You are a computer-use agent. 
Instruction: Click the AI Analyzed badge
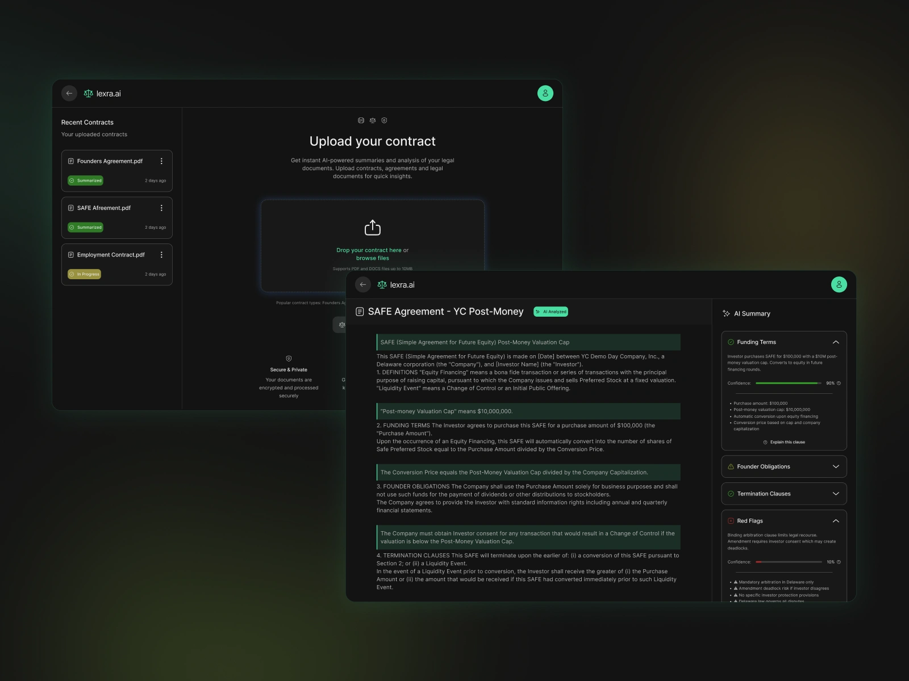coord(551,312)
